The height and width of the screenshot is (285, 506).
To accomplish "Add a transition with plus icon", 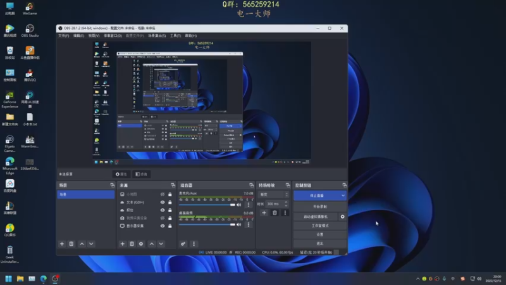I will click(264, 213).
